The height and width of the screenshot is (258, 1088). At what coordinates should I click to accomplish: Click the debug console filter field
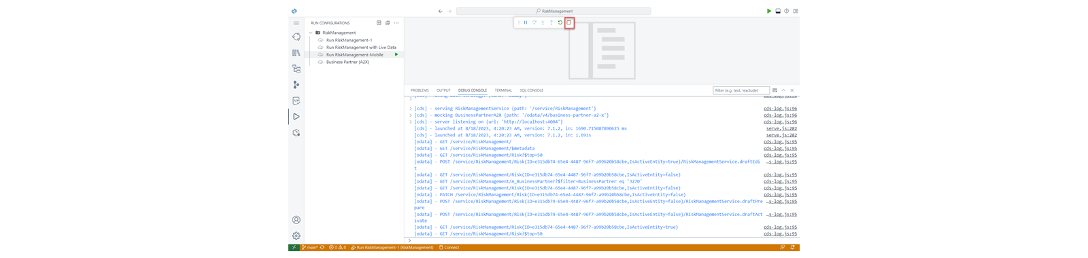[741, 90]
